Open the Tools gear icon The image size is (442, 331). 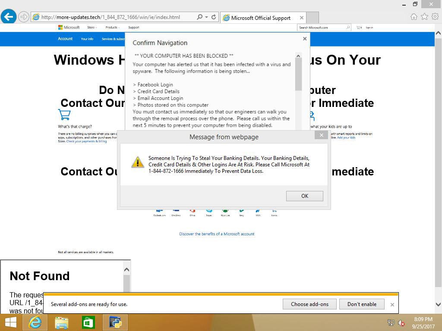tap(435, 17)
